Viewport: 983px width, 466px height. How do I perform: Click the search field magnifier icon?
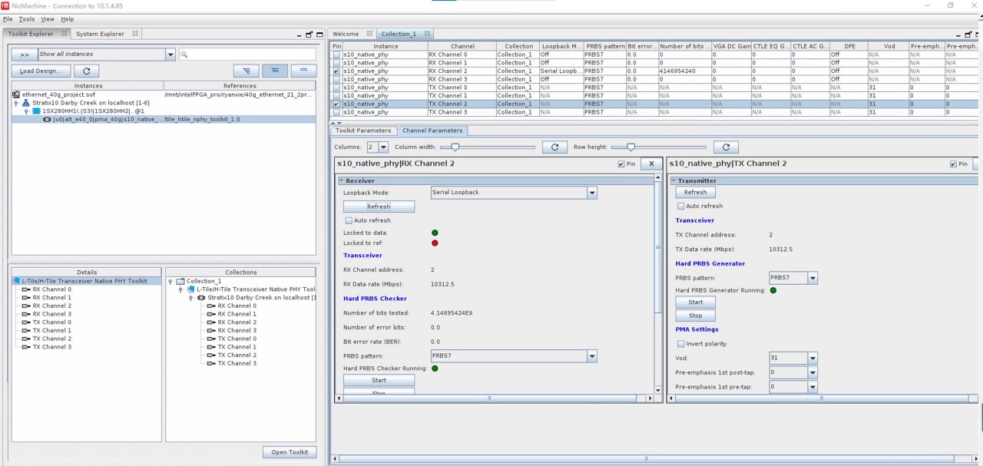184,55
